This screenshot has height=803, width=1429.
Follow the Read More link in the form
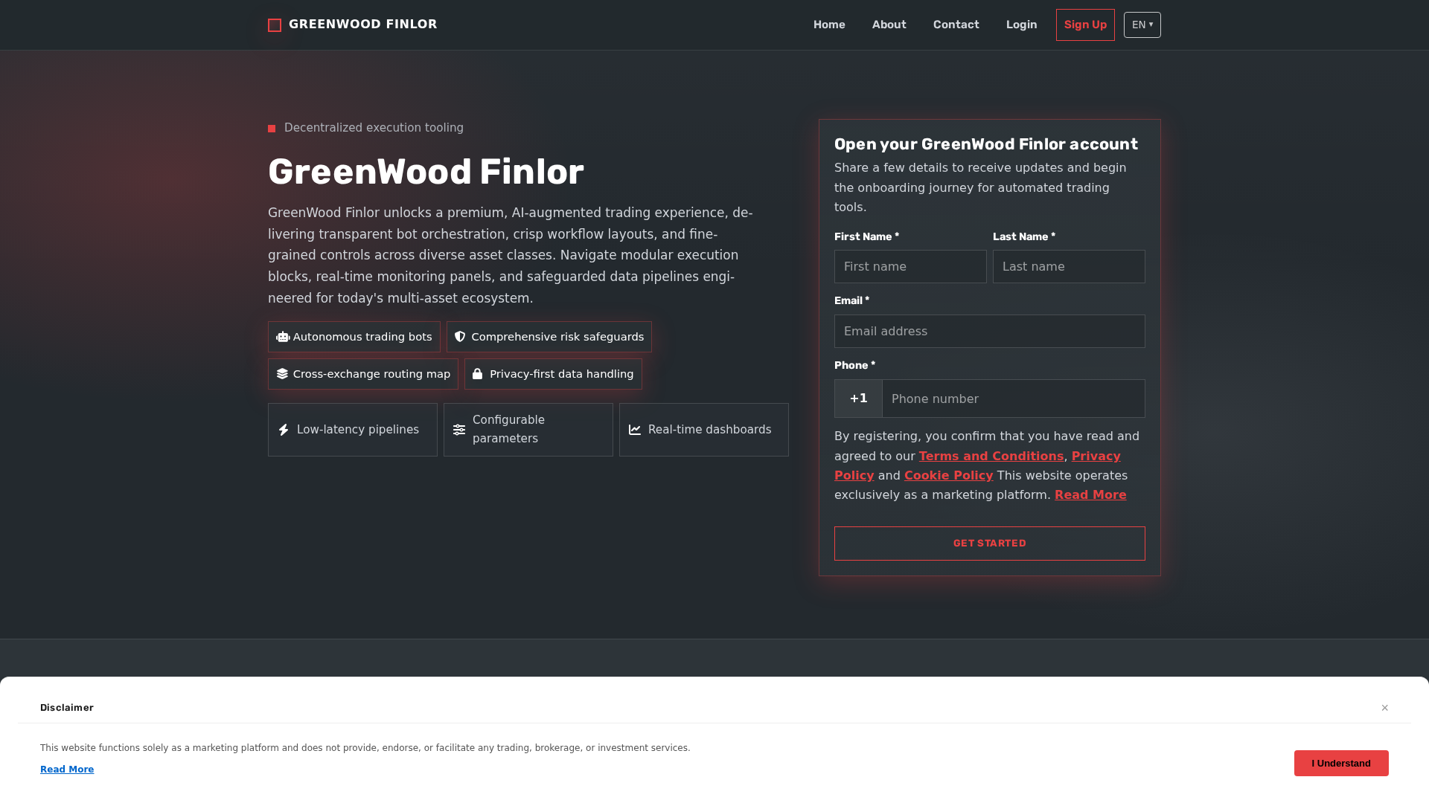click(x=1090, y=495)
